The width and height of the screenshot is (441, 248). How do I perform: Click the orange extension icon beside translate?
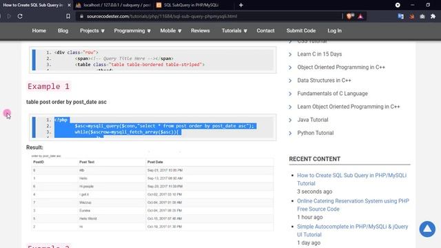tap(412, 17)
